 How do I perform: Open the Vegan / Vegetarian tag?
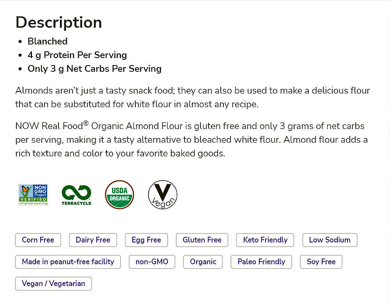[53, 283]
